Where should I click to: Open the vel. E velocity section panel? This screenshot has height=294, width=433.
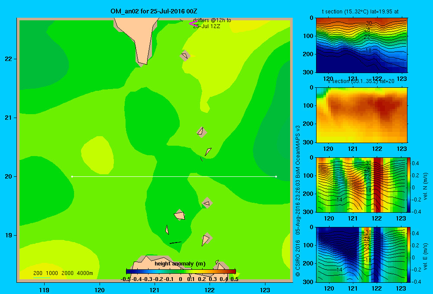tap(362, 255)
